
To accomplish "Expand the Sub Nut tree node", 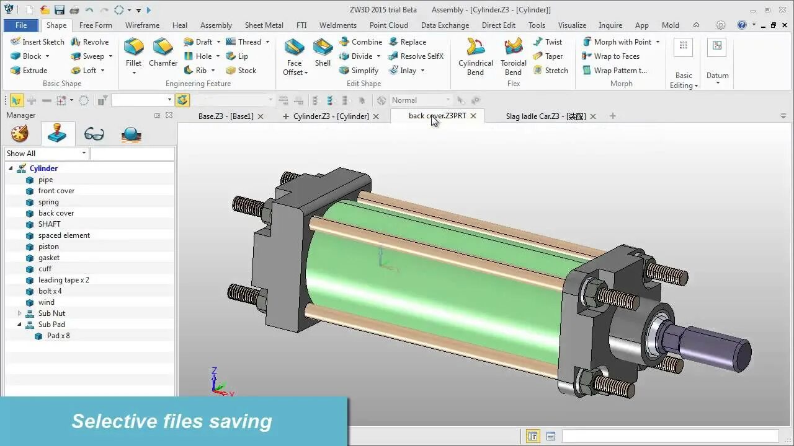I will (19, 313).
